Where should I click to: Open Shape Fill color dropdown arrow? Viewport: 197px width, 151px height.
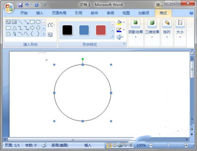[x=124, y=22]
